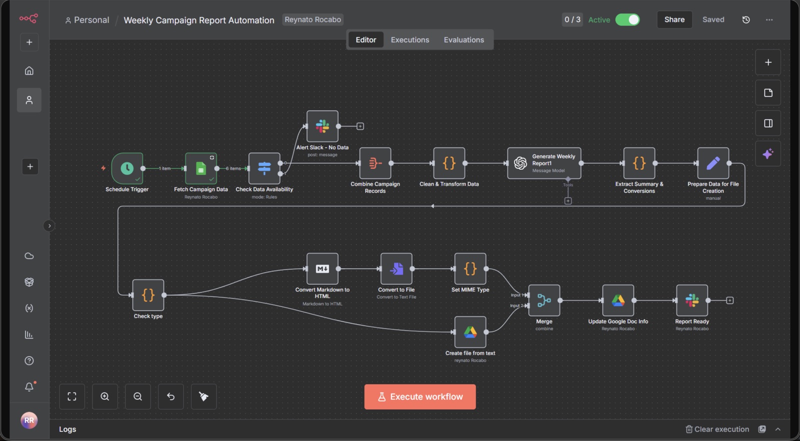The image size is (800, 441).
Task: Select the Schedule Trigger clock node
Action: 127,168
